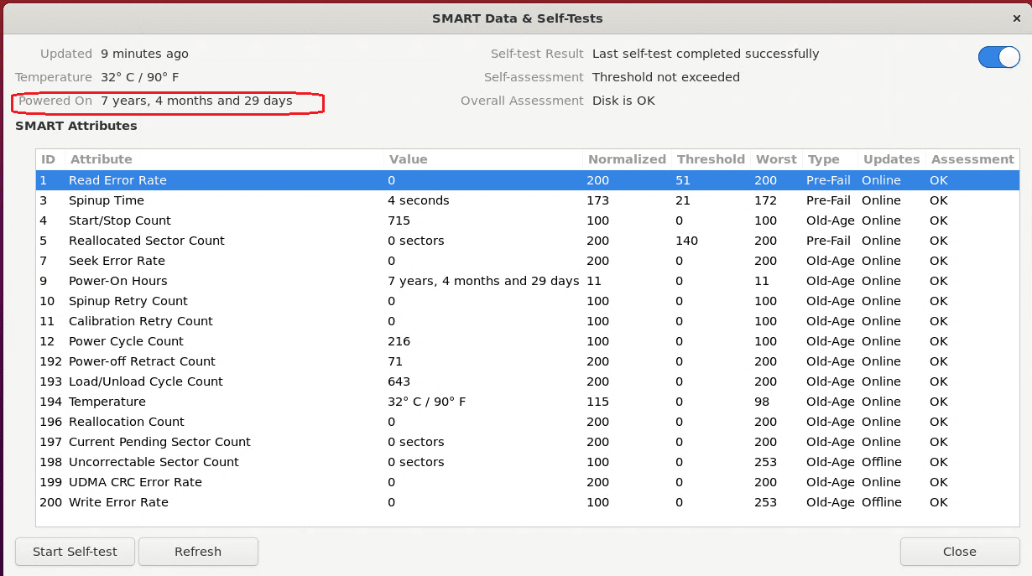Select the Power-On Hours attribute row
The height and width of the screenshot is (576, 1032).
tap(118, 281)
